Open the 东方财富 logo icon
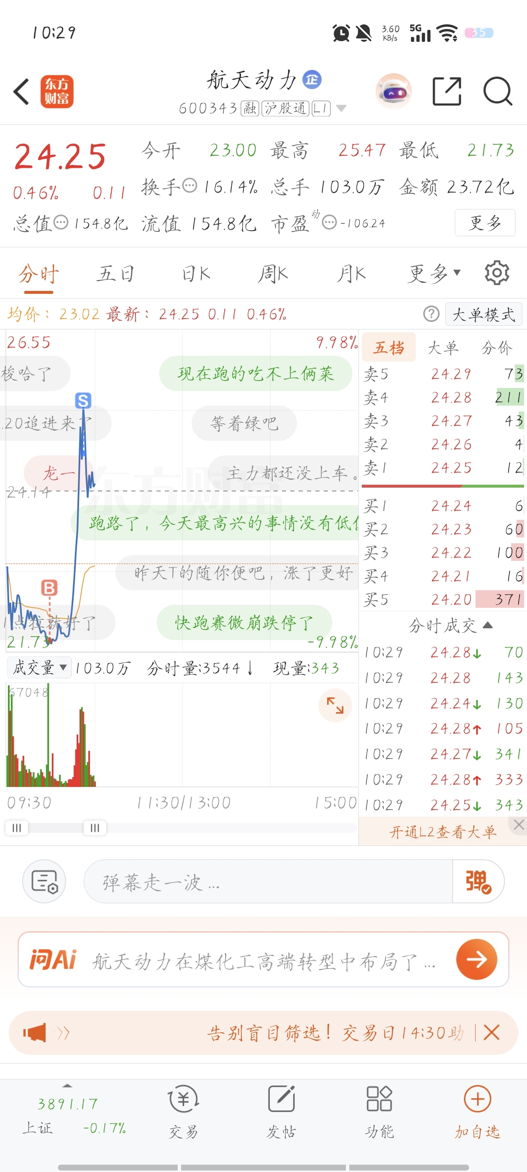This screenshot has width=527, height=1172. click(x=57, y=91)
